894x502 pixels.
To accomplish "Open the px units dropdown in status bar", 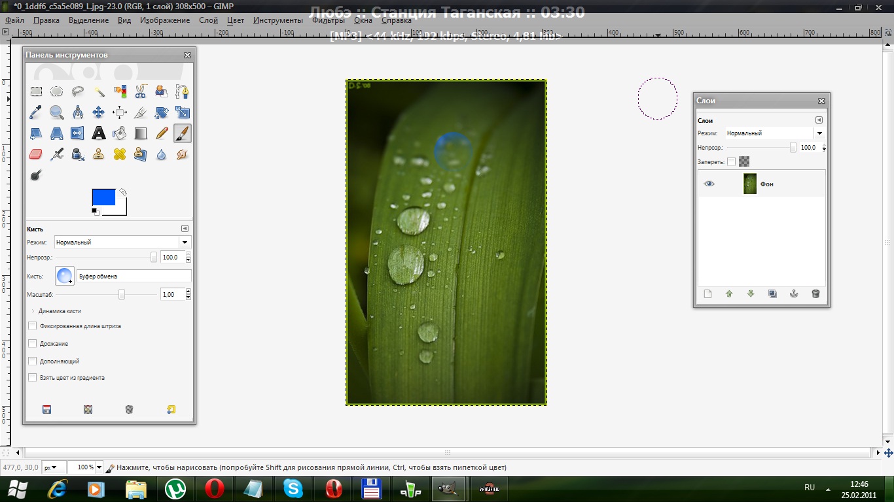I will (x=54, y=467).
